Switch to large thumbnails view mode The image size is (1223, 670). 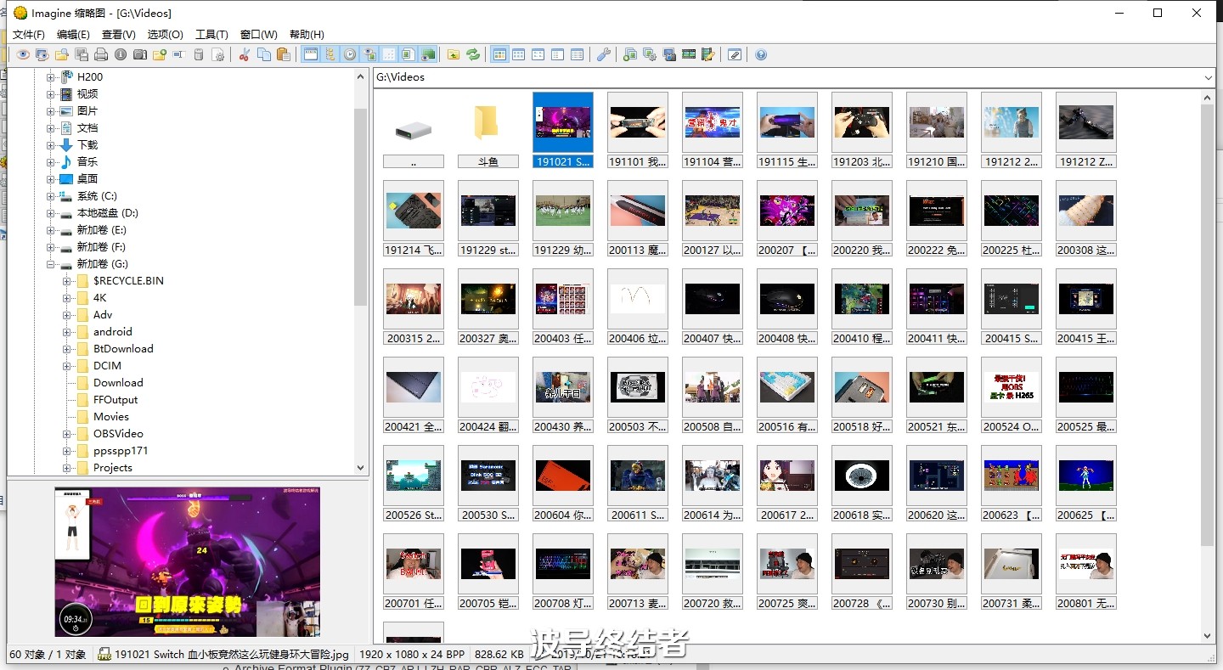499,54
